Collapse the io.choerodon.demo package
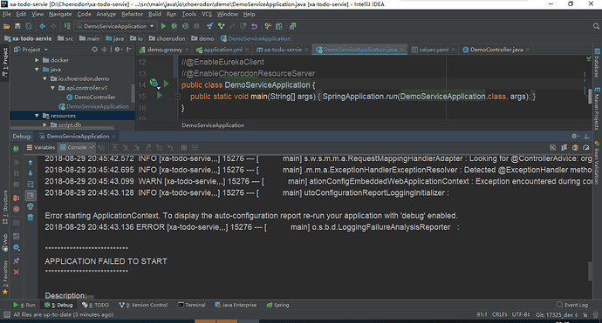 tap(44, 78)
